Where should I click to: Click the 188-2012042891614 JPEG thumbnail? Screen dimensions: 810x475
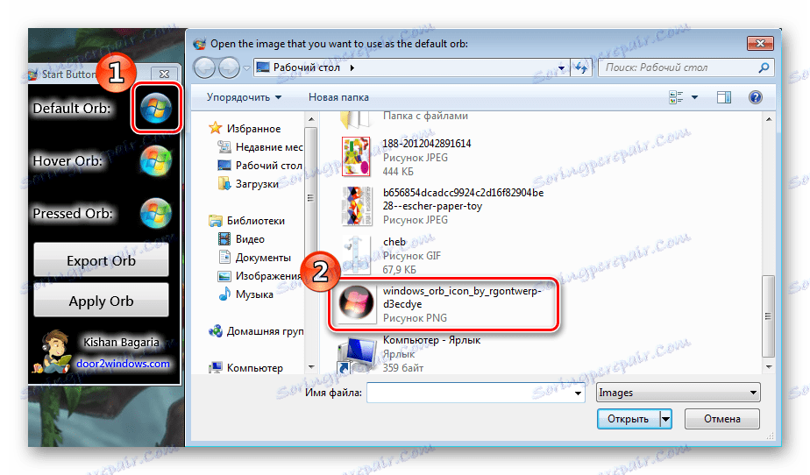pyautogui.click(x=356, y=157)
